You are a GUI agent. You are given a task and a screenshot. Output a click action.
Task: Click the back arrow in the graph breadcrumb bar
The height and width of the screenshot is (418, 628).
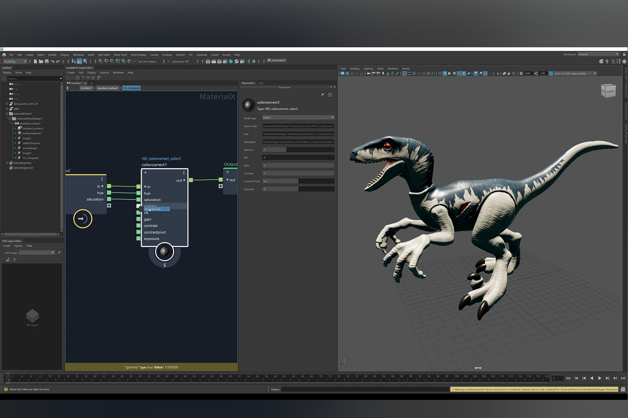point(68,88)
